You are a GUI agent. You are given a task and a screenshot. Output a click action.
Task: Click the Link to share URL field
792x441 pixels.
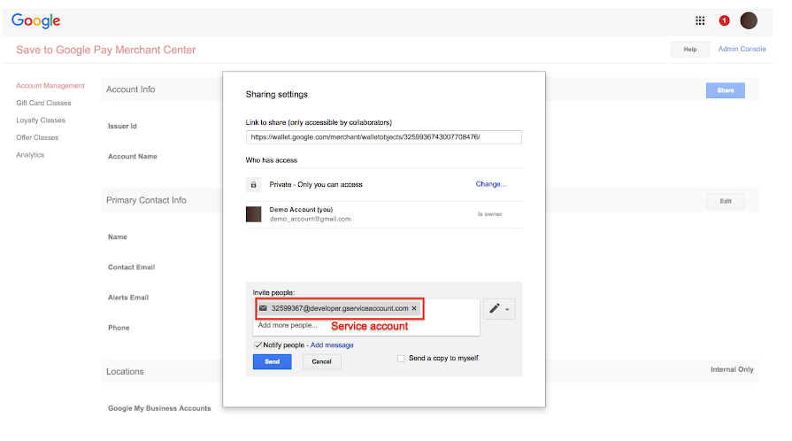pos(384,137)
